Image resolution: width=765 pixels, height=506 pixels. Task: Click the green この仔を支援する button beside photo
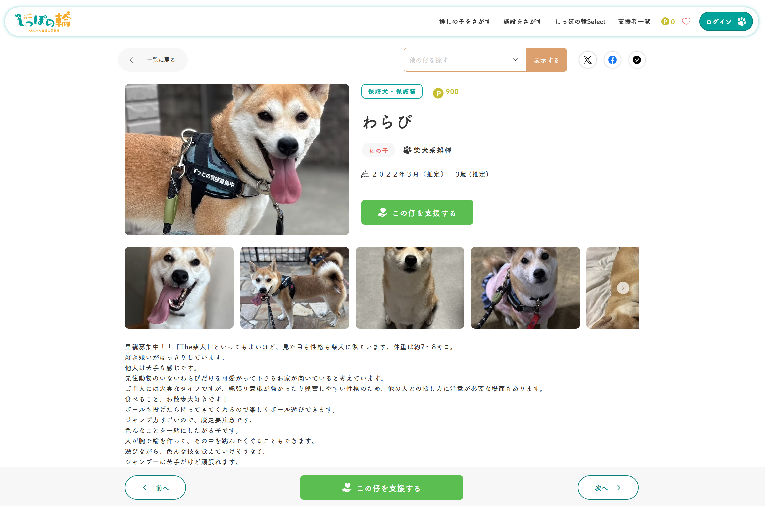coord(417,213)
